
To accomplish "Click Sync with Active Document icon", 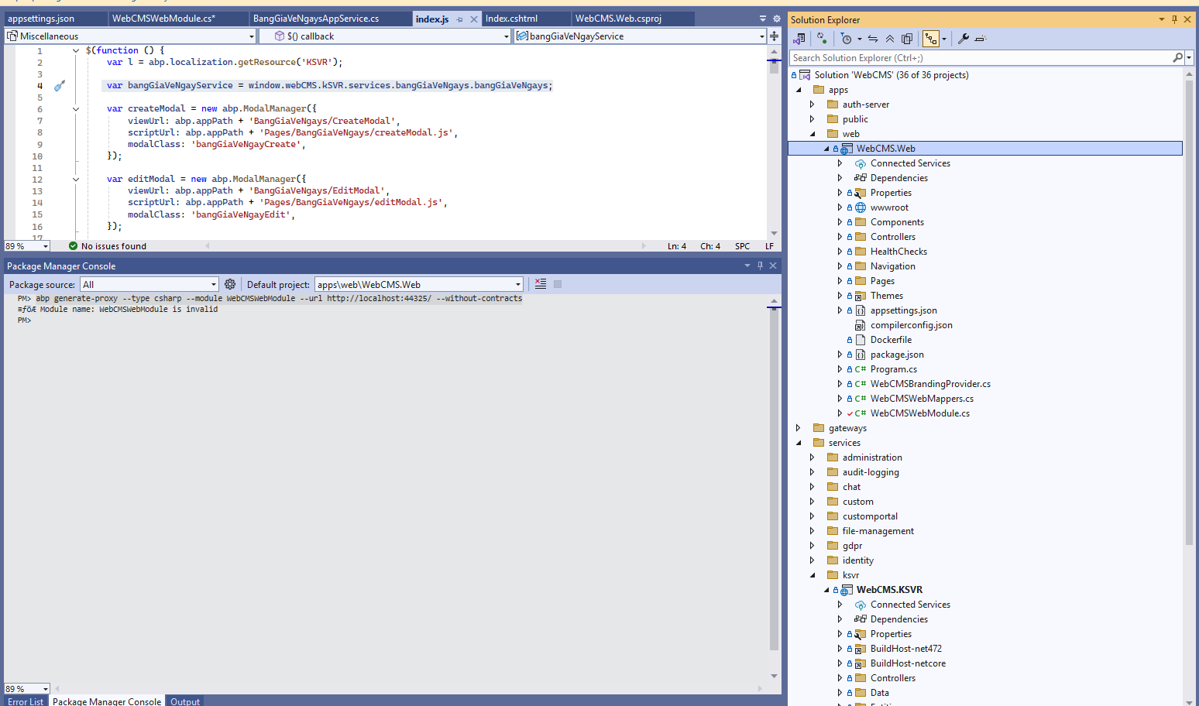I will click(873, 39).
